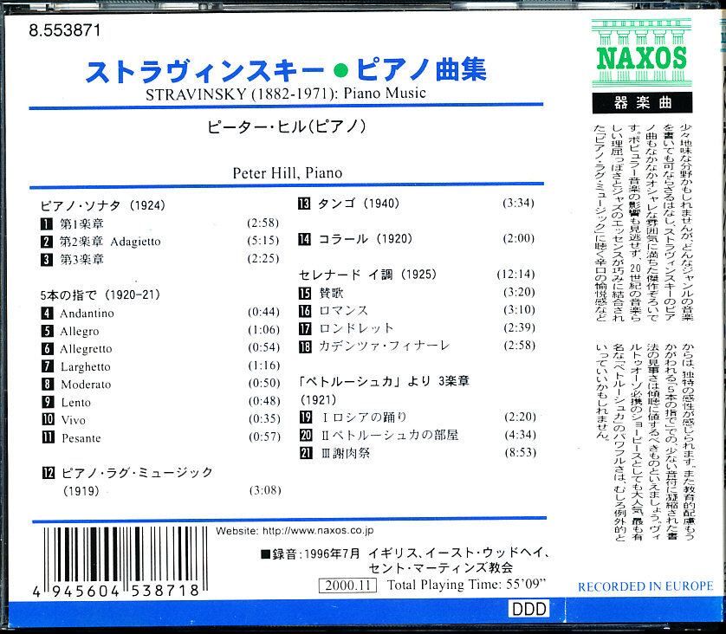Click the vertical Japanese liner notes paragraph
This screenshot has width=726, height=634.
click(644, 333)
